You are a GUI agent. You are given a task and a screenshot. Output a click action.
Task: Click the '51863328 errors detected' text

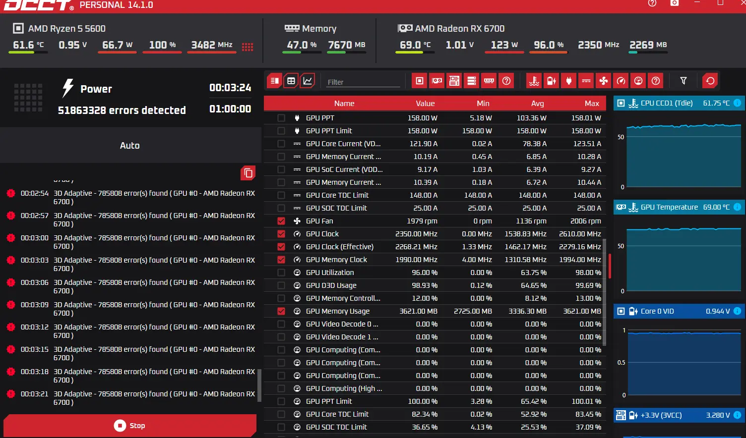(x=122, y=110)
